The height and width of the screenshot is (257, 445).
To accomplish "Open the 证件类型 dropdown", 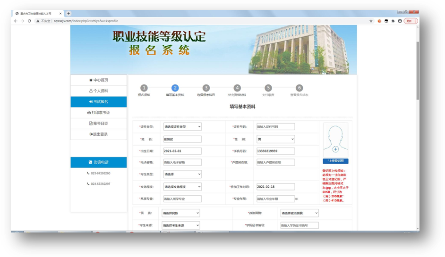I will point(182,127).
